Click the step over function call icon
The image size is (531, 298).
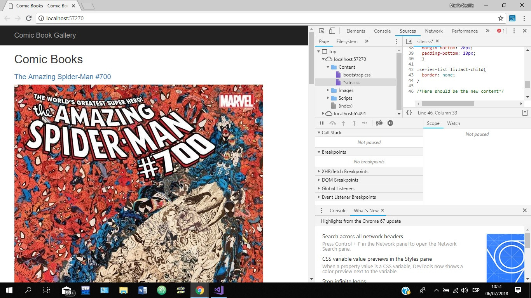(x=332, y=123)
